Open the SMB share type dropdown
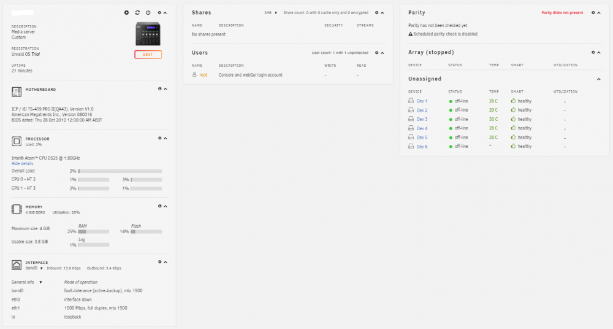This screenshot has width=613, height=329. click(270, 12)
